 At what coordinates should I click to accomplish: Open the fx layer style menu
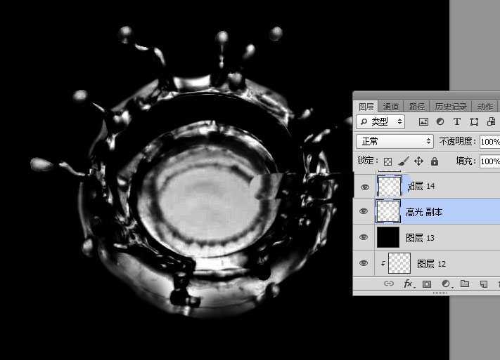pos(408,284)
